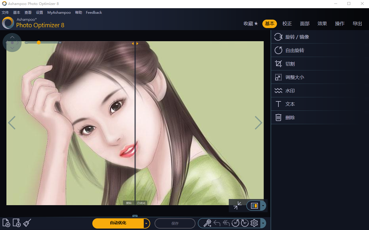The height and width of the screenshot is (230, 369).
Task: Switch to the 效果 tab
Action: [322, 24]
